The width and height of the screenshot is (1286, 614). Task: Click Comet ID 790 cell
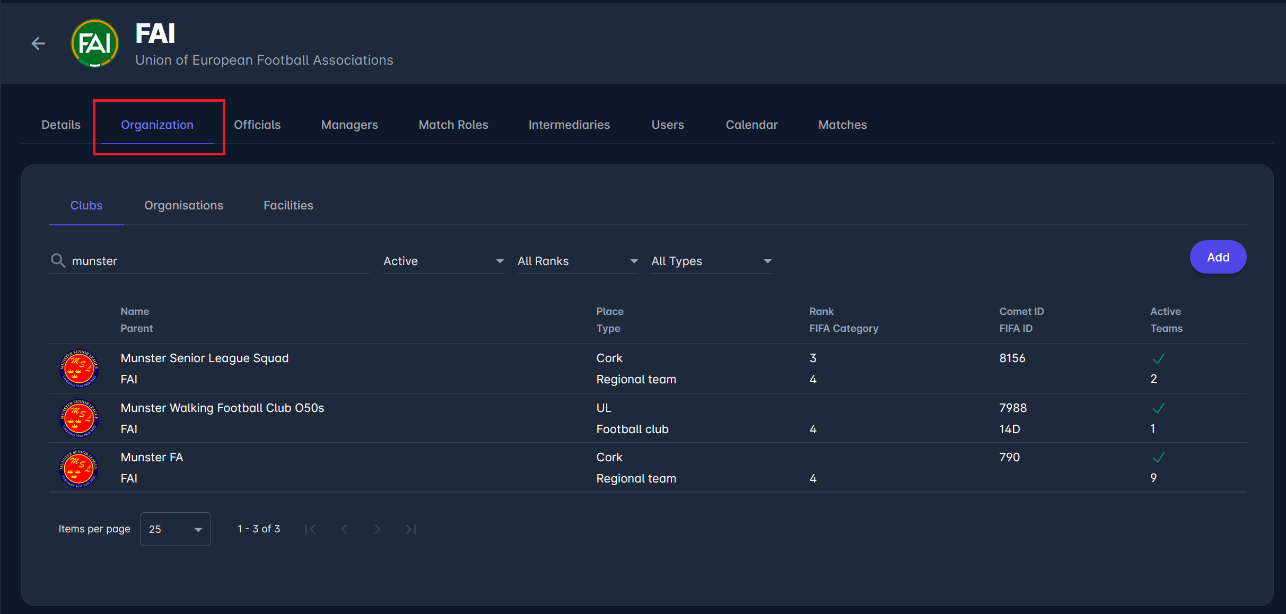pos(1010,457)
